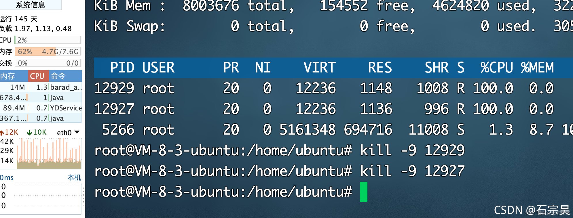
Task: Click the network traffic chart
Action: pos(49,154)
